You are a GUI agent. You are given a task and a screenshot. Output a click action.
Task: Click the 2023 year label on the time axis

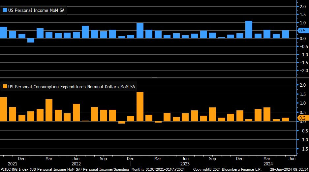[185, 164]
